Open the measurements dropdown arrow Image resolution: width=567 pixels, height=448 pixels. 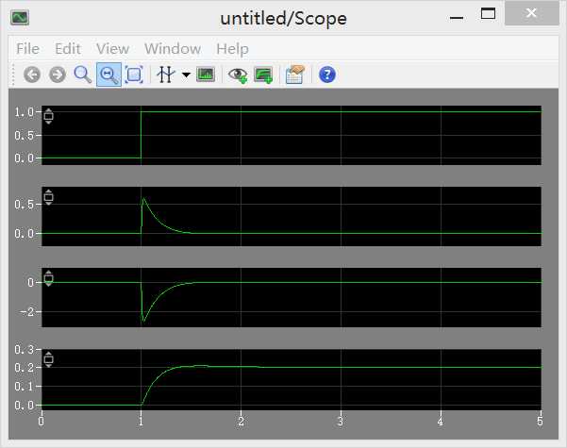coord(186,75)
